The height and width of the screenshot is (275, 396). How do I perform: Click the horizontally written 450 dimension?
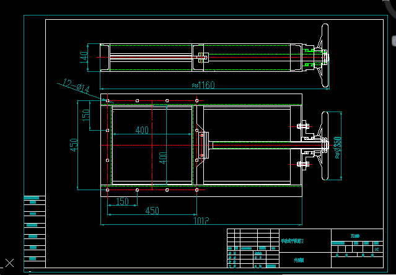pos(152,211)
